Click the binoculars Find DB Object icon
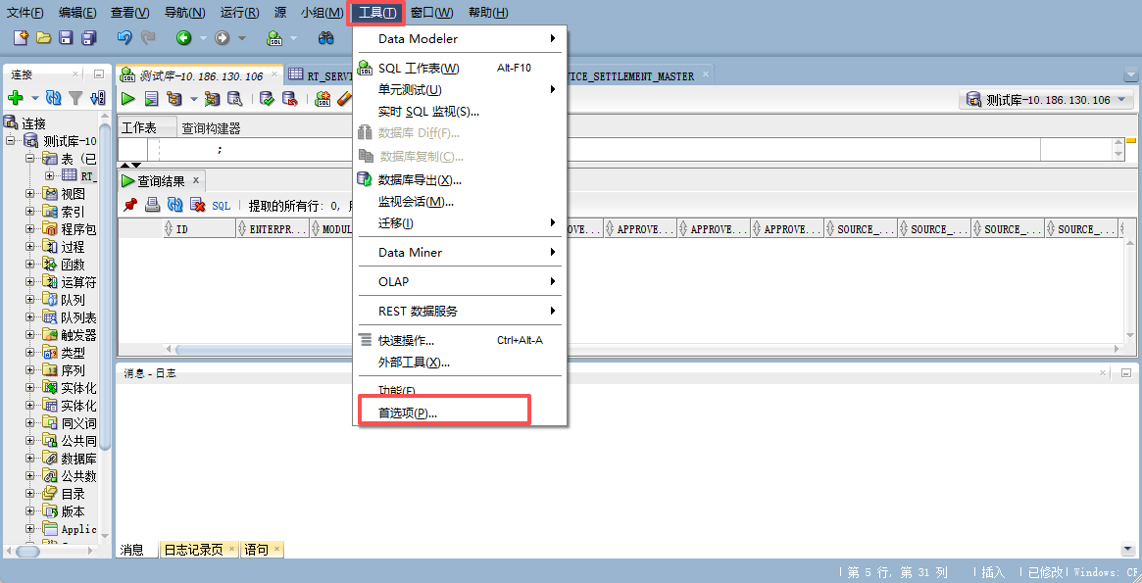The width and height of the screenshot is (1142, 583). click(325, 37)
